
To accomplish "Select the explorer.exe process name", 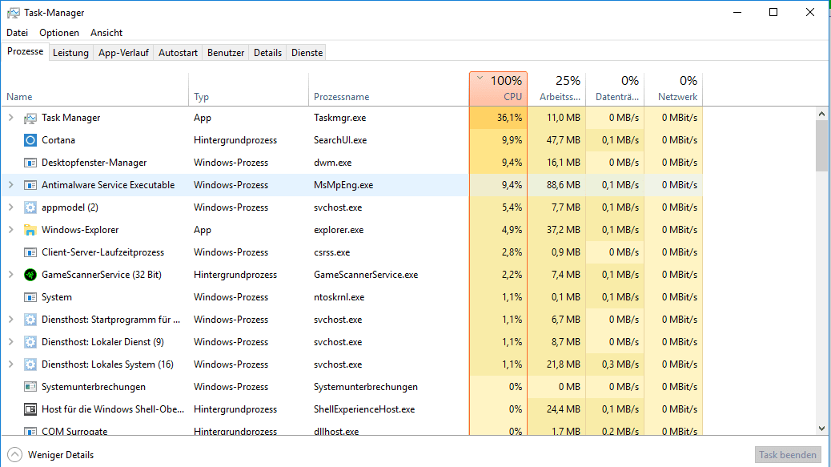I will (x=339, y=230).
